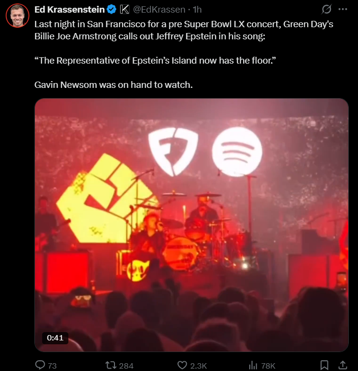
Task: Click the K affiliate badge icon
Action: point(125,9)
